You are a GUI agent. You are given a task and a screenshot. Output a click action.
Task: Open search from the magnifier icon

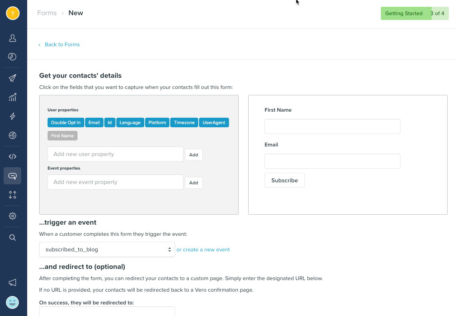12,237
